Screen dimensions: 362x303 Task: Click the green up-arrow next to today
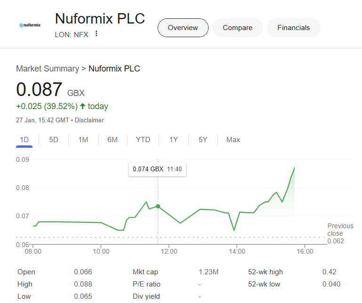[82, 106]
